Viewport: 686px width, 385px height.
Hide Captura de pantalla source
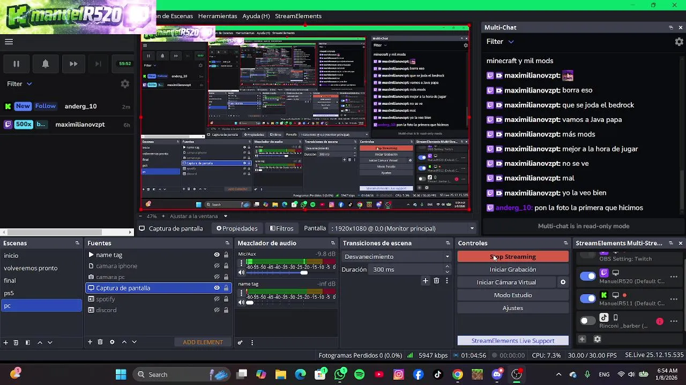click(x=217, y=288)
